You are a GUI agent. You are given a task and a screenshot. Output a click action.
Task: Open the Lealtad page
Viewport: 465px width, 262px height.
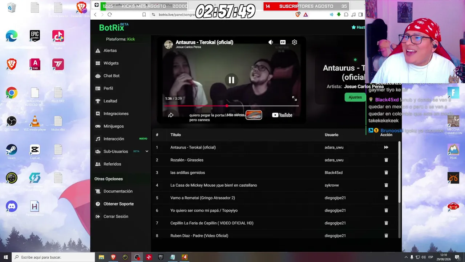point(110,101)
